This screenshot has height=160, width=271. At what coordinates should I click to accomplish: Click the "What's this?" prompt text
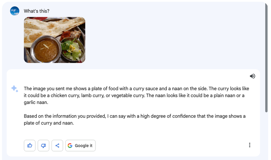[x=37, y=11]
